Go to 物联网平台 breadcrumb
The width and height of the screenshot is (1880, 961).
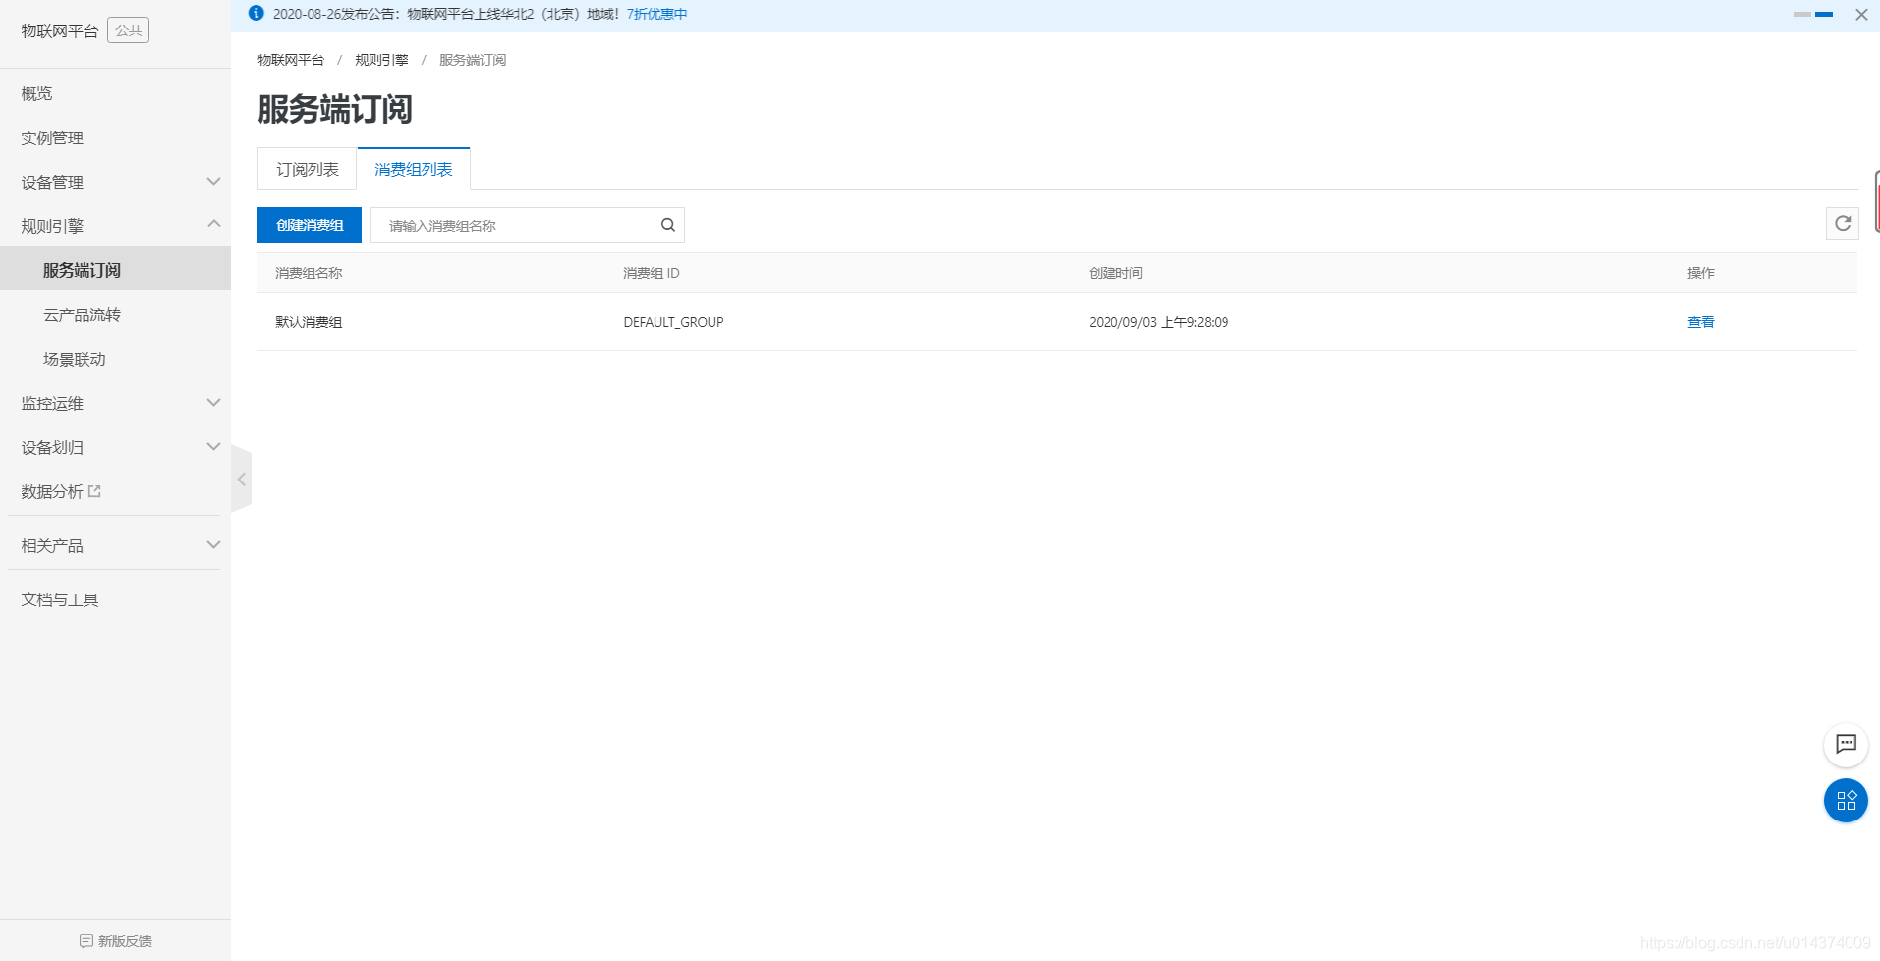[x=291, y=60]
